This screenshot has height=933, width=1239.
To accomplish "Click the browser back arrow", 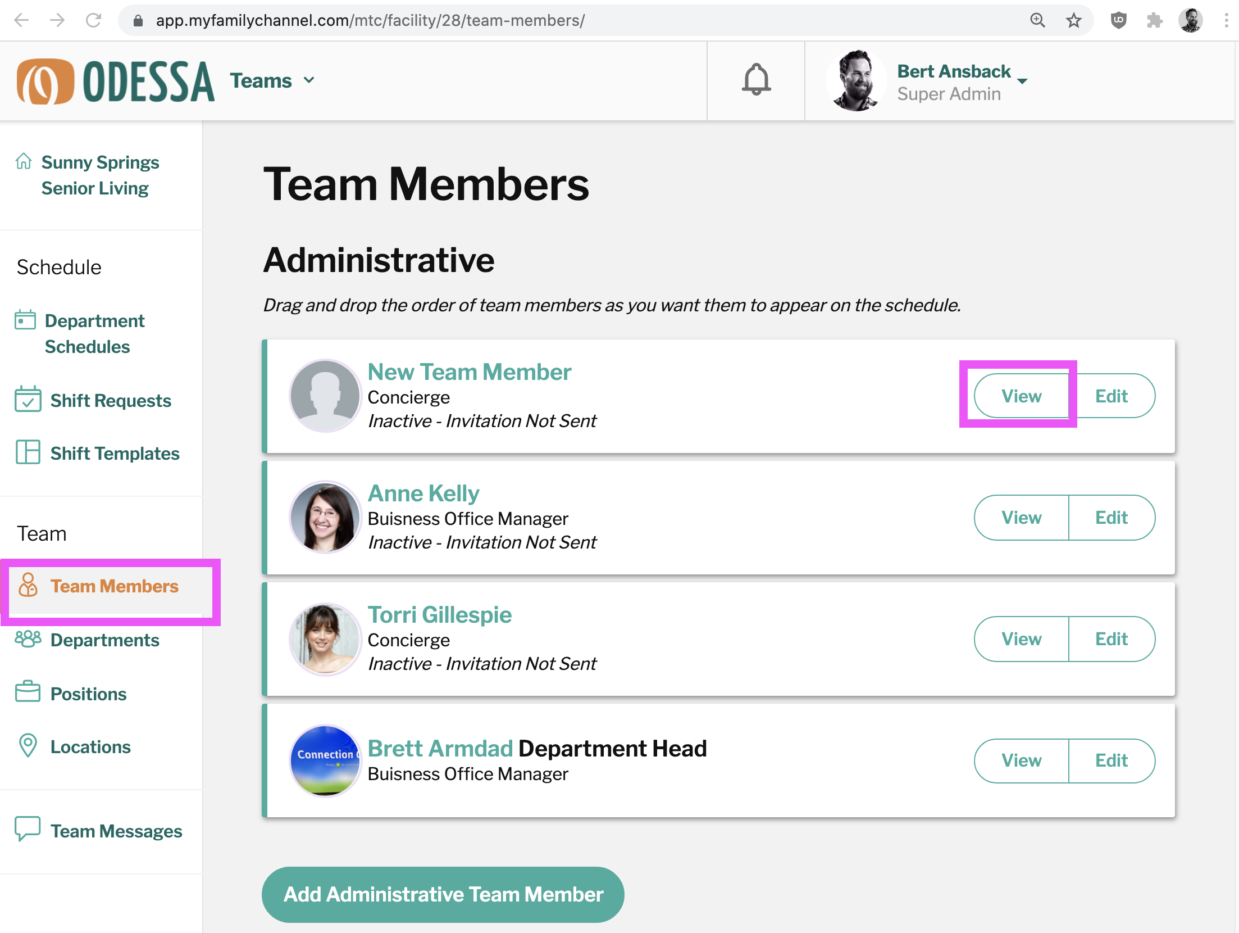I will [21, 21].
